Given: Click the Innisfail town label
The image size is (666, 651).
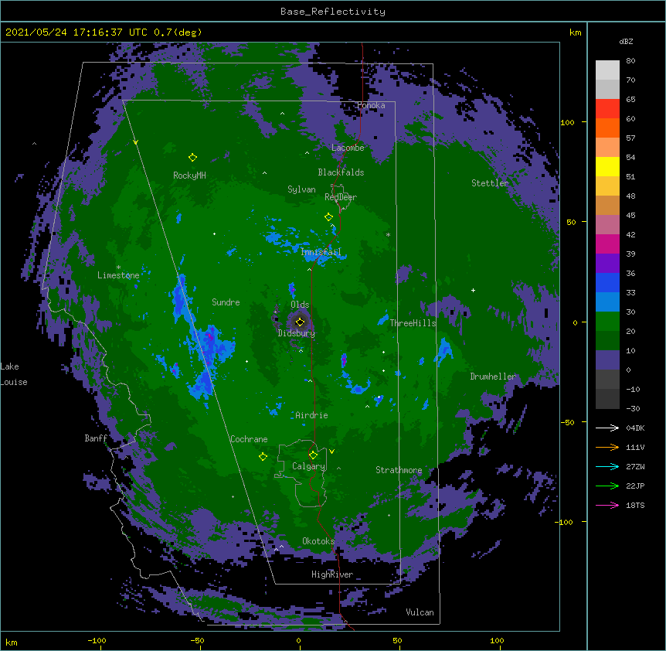Looking at the screenshot, I should (x=321, y=252).
